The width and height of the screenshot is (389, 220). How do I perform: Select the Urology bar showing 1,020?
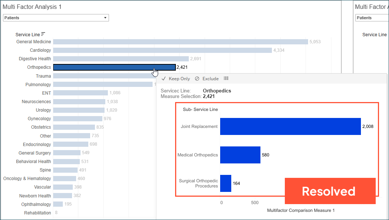[x=79, y=110]
